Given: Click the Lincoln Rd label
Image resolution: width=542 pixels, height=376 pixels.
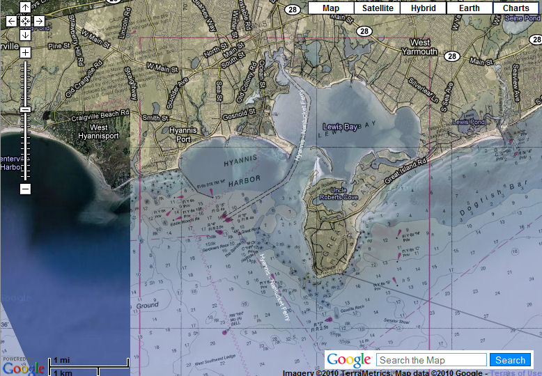Looking at the screenshot, I should (125, 23).
